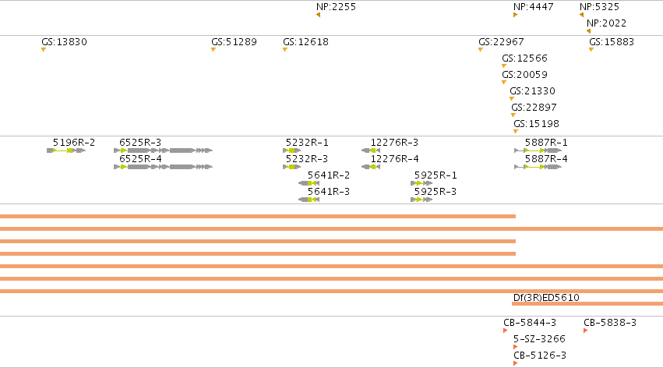
Task: Click the orange triangle below GS:22967
Action: click(481, 50)
